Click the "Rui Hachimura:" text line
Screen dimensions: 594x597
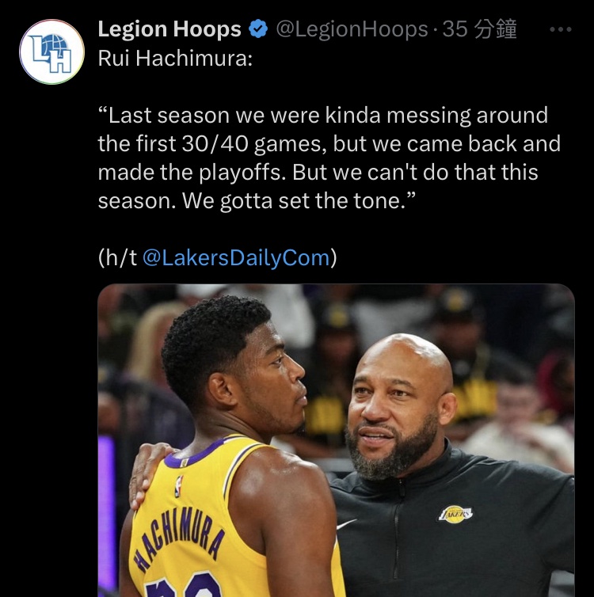[x=175, y=60]
